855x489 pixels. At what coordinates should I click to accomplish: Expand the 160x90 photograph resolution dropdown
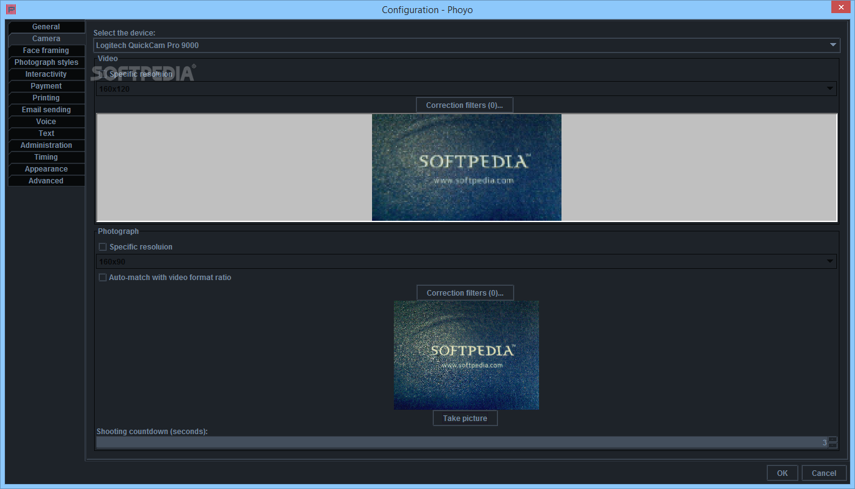pos(466,261)
